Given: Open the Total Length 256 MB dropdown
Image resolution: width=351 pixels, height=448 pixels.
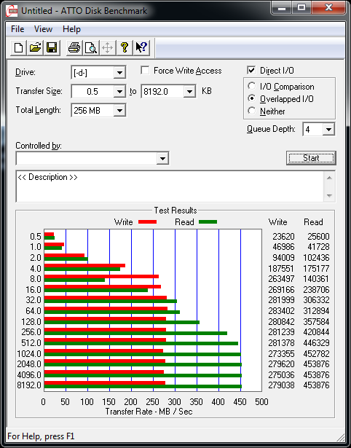Looking at the screenshot, I should [119, 110].
